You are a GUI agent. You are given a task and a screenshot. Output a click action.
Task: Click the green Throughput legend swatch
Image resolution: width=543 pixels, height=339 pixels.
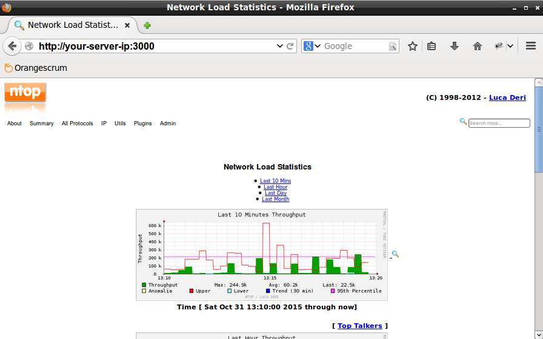[144, 285]
